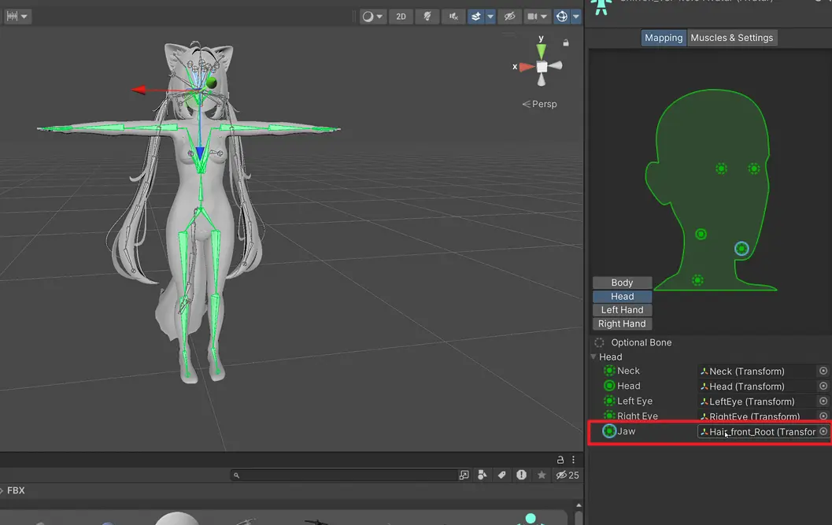Toggle scene lighting button
The height and width of the screenshot is (525, 832).
(427, 17)
